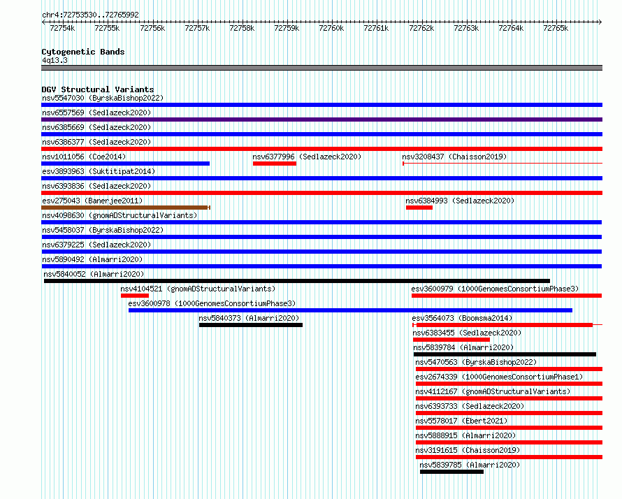Click the nsv5839784 (Almarri2020) black bar

505,354
